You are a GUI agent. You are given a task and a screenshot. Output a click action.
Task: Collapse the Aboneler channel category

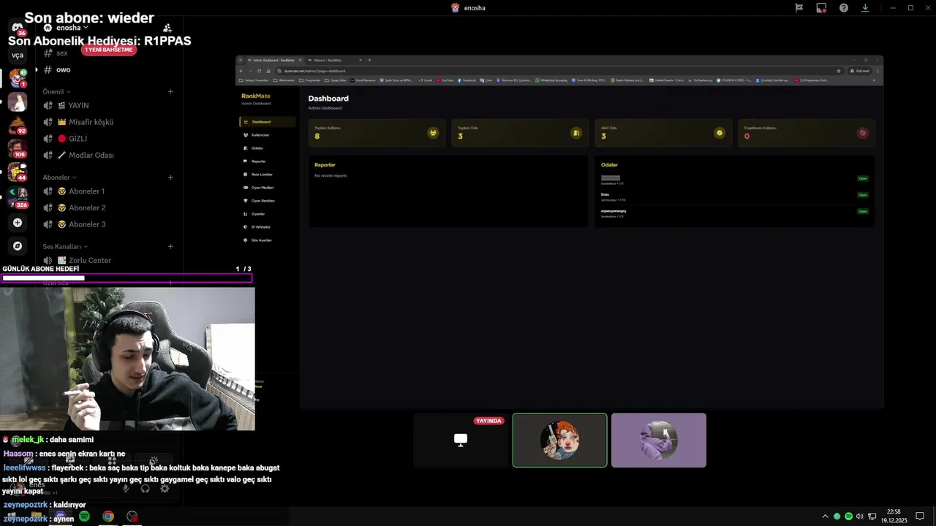[59, 178]
